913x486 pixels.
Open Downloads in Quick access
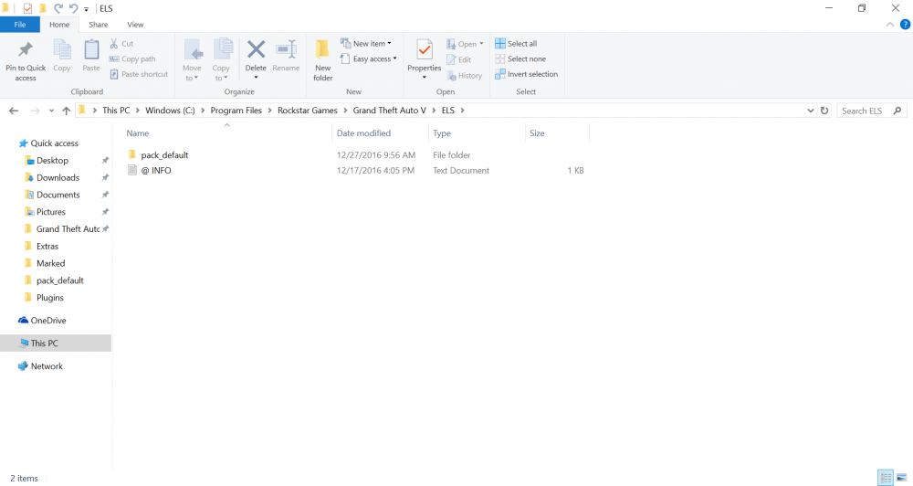pyautogui.click(x=58, y=178)
